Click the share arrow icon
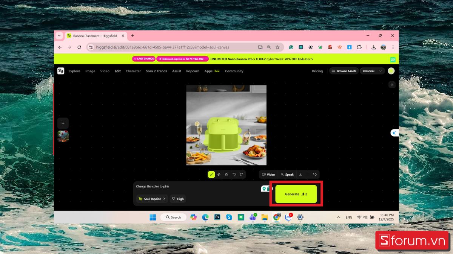 (315, 175)
